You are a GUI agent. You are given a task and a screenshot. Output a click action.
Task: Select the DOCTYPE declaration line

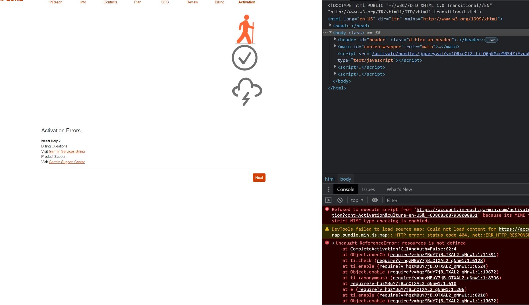[x=410, y=9]
